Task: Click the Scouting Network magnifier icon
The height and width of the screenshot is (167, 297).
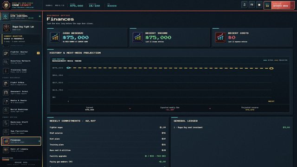Action: (x=6, y=62)
